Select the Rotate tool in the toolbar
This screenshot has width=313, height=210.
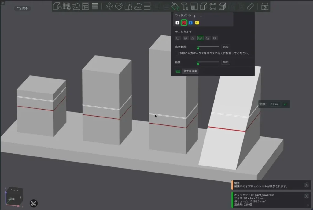(119, 6)
